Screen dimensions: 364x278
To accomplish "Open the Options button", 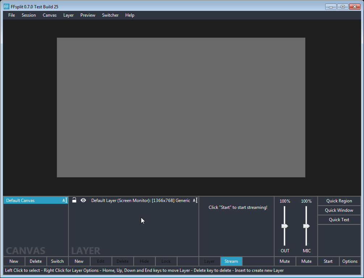I will pos(350,261).
